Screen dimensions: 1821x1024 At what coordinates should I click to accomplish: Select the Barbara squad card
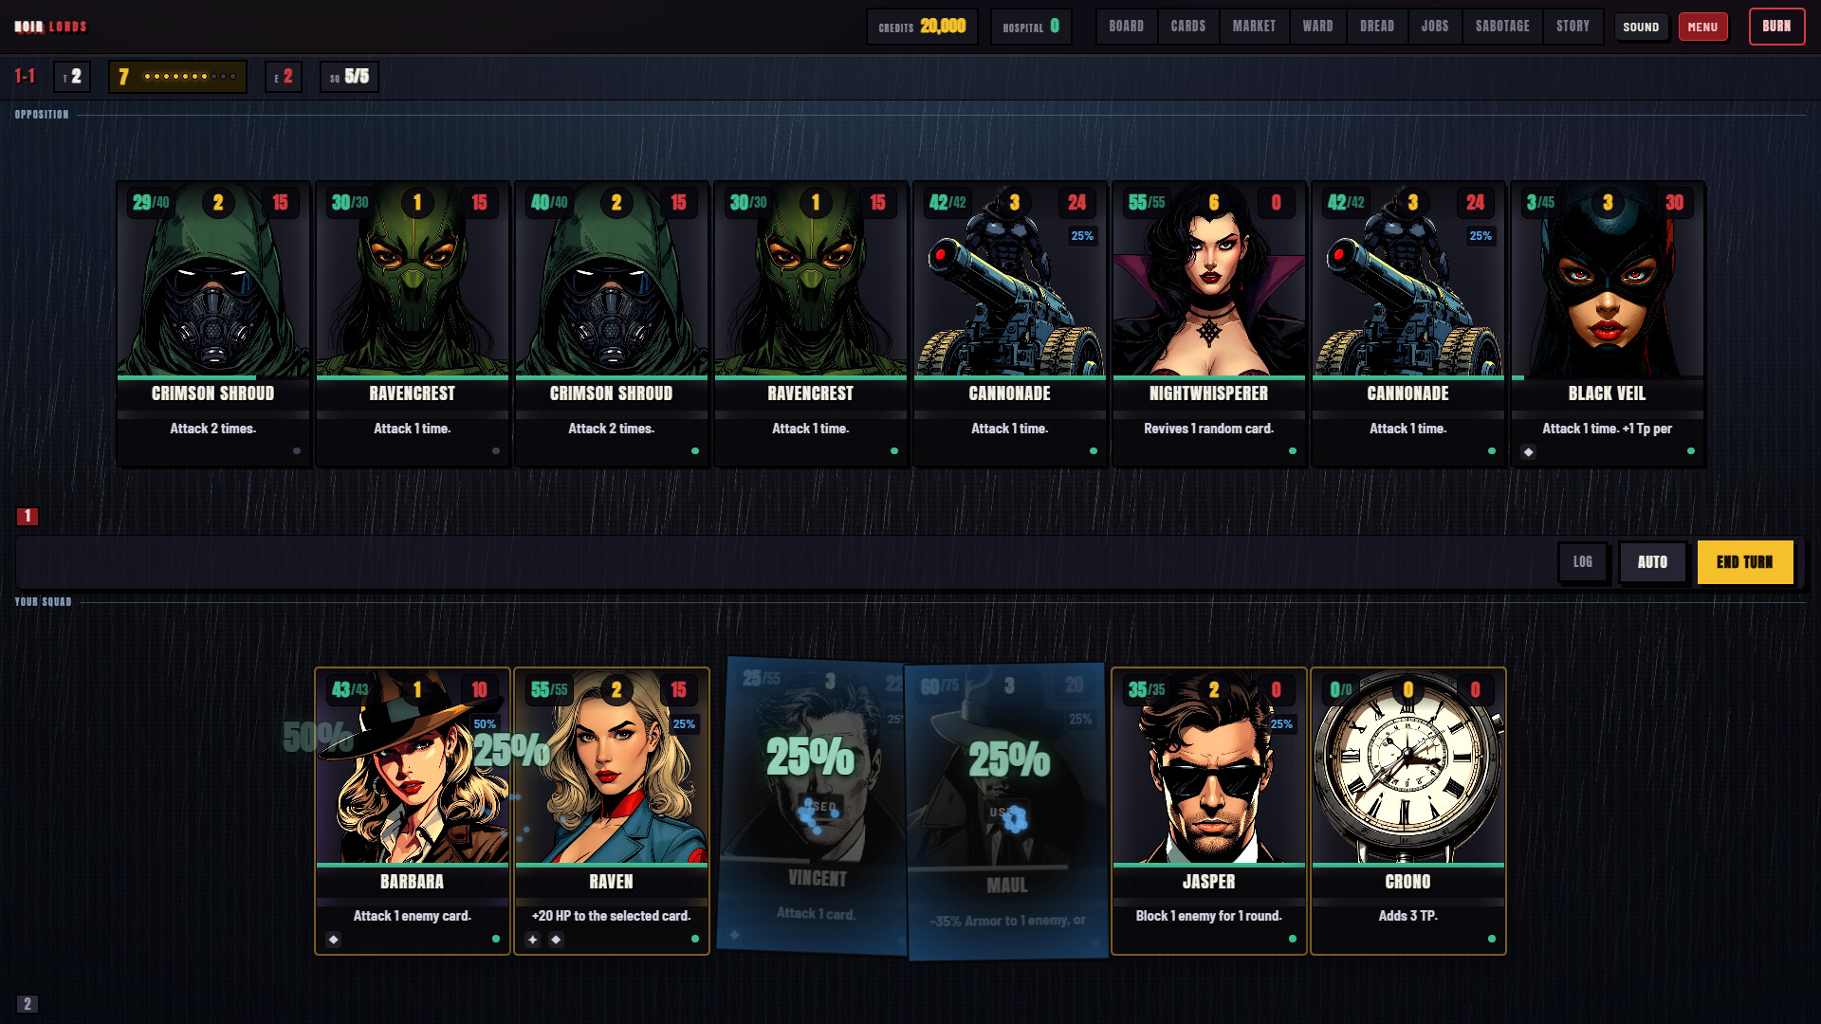click(x=412, y=812)
